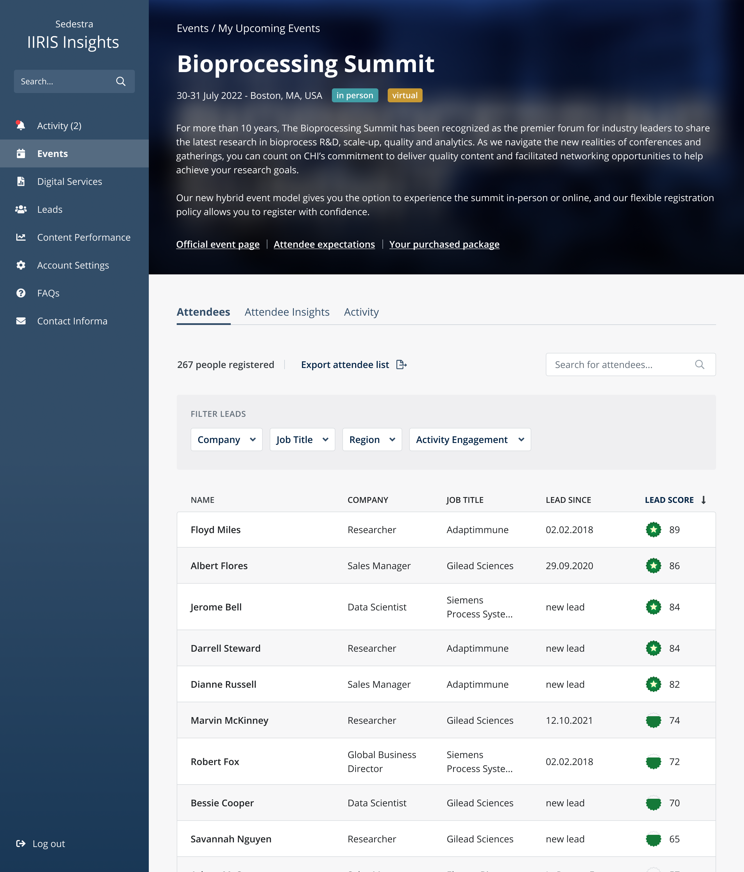Open the Job Title filter dropdown

coord(302,439)
